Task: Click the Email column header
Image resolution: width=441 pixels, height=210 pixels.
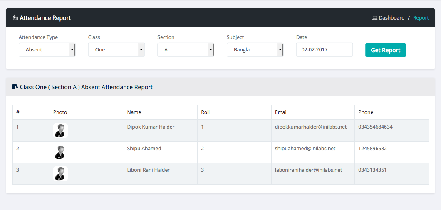Action: tap(281, 112)
